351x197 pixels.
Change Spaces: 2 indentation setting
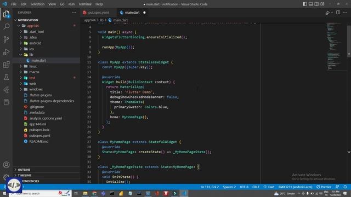[x=229, y=187]
